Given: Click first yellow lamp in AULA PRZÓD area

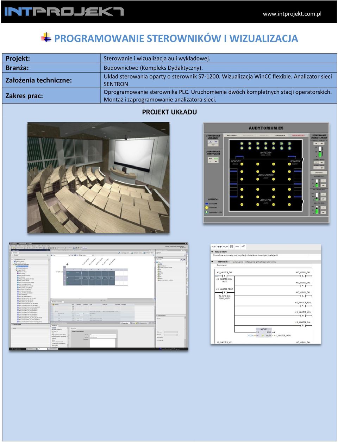Looking at the screenshot, I should (242, 164).
